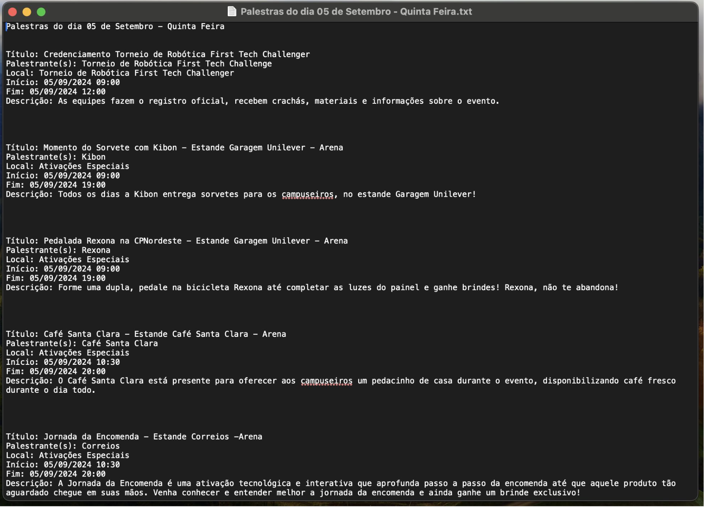Click the wrapped line 'durante o dia todo.'
The image size is (704, 507).
coord(51,390)
